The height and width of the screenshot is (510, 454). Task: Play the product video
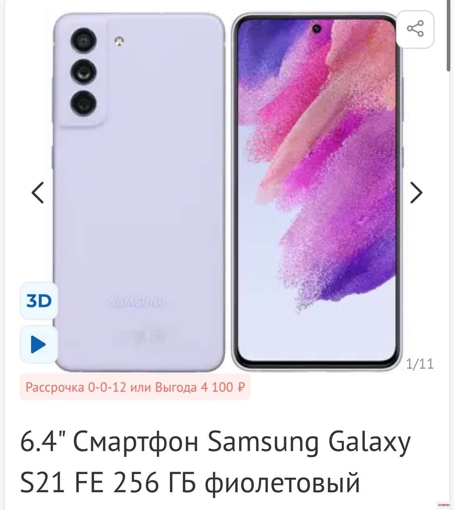pos(39,345)
